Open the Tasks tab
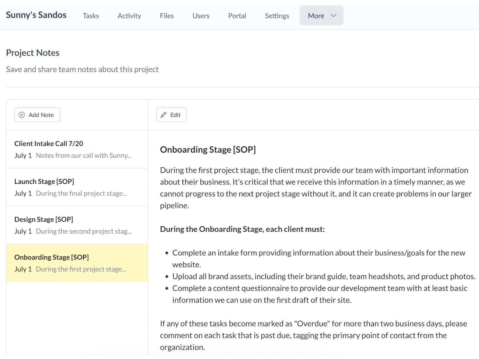 click(91, 16)
